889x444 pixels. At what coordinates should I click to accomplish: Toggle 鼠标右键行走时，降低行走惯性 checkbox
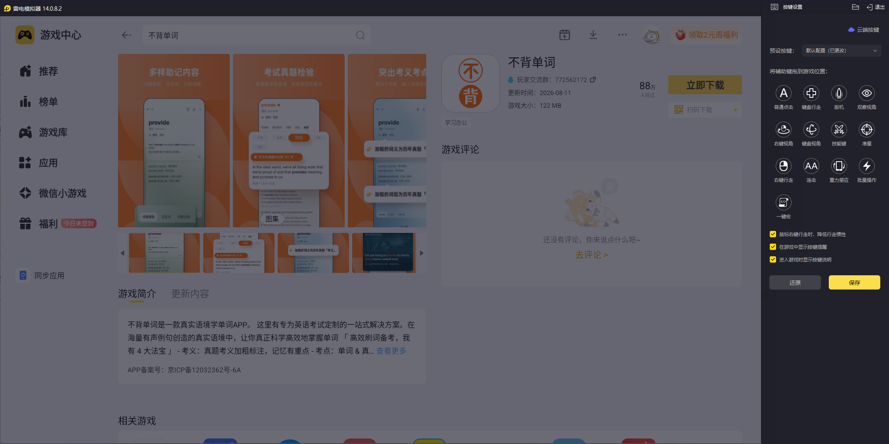pos(773,234)
